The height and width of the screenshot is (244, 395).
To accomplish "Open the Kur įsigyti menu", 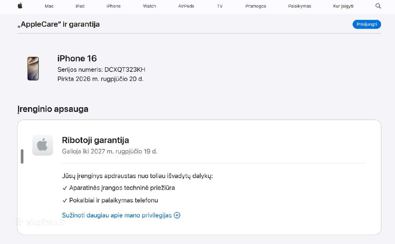I will pyautogui.click(x=343, y=6).
